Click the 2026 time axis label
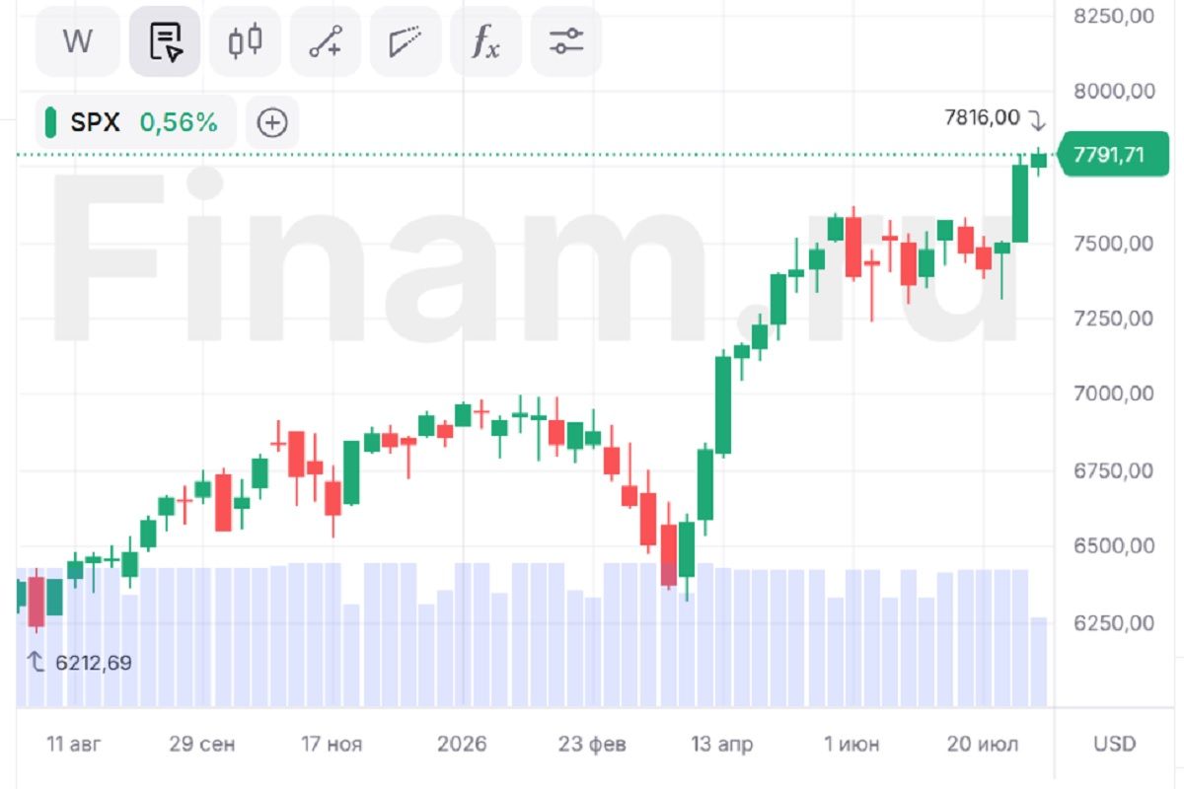 click(460, 744)
